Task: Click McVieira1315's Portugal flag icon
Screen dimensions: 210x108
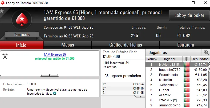Action: pyautogui.click(x=186, y=65)
